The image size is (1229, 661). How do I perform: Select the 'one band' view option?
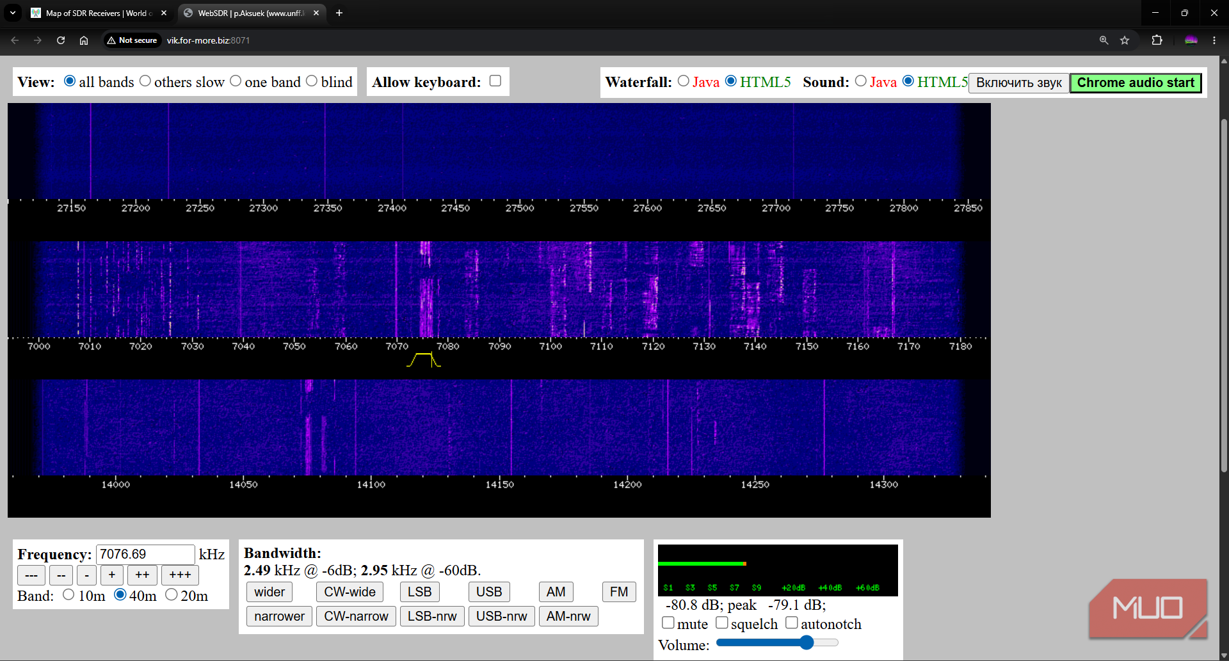pyautogui.click(x=236, y=81)
